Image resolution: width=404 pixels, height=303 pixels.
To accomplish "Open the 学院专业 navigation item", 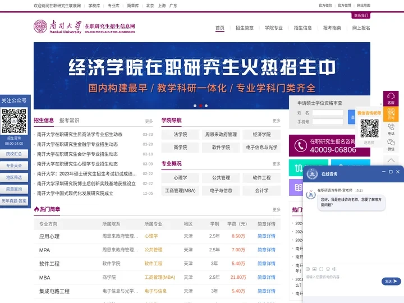I will pyautogui.click(x=274, y=28).
